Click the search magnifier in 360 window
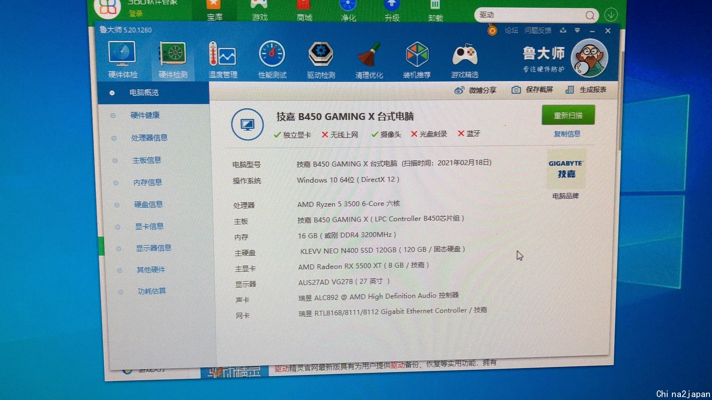712x400 pixels. (x=590, y=15)
